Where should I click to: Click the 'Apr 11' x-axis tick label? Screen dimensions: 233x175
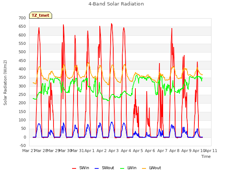(x=211, y=151)
